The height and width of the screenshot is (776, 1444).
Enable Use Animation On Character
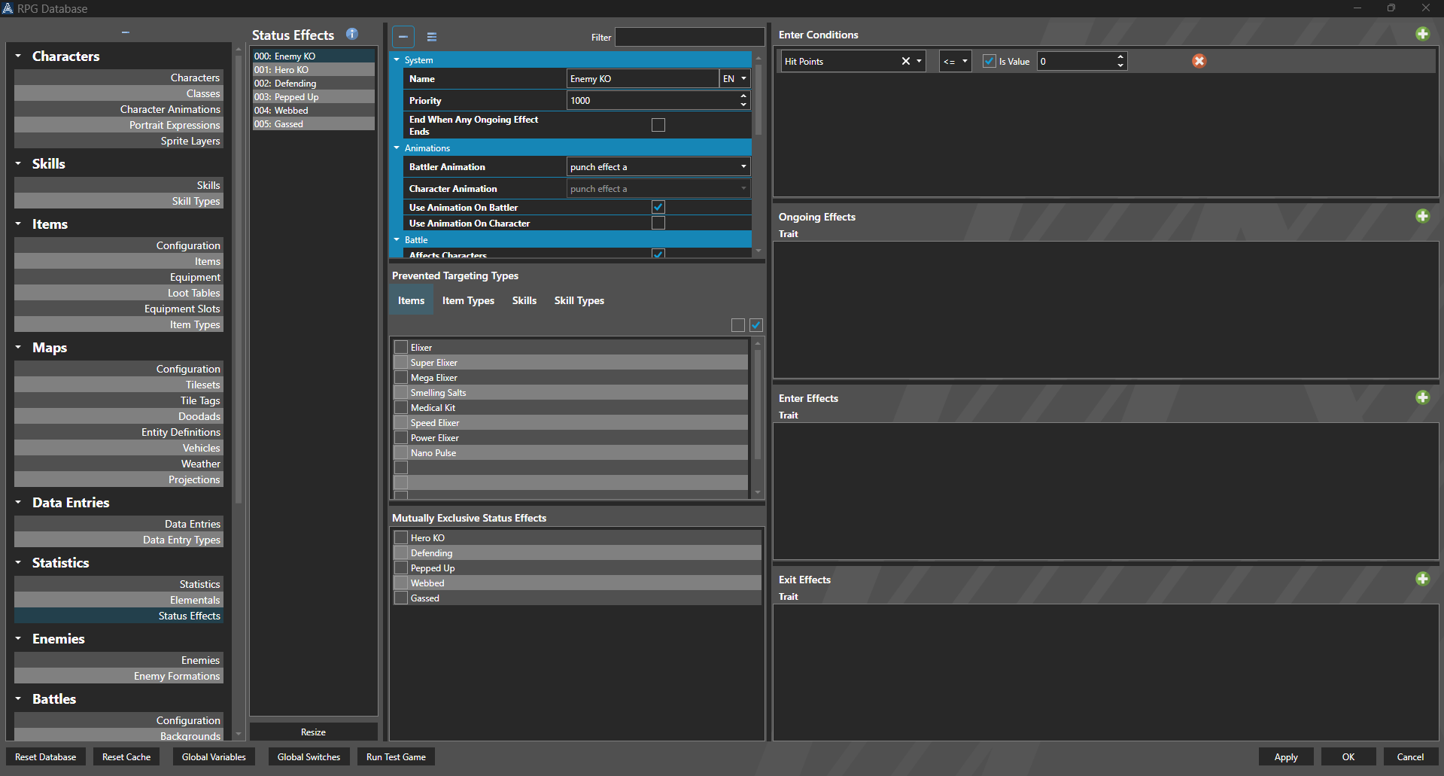658,223
